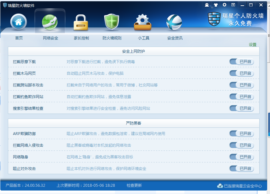The image size is (270, 194).
Task: Click 搜索引擎结果检查 row label
Action: point(28,109)
